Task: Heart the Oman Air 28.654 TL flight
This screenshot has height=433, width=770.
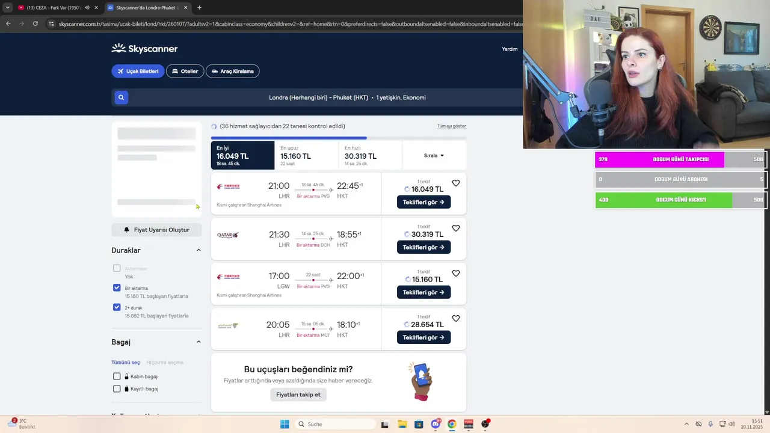Action: (456, 318)
